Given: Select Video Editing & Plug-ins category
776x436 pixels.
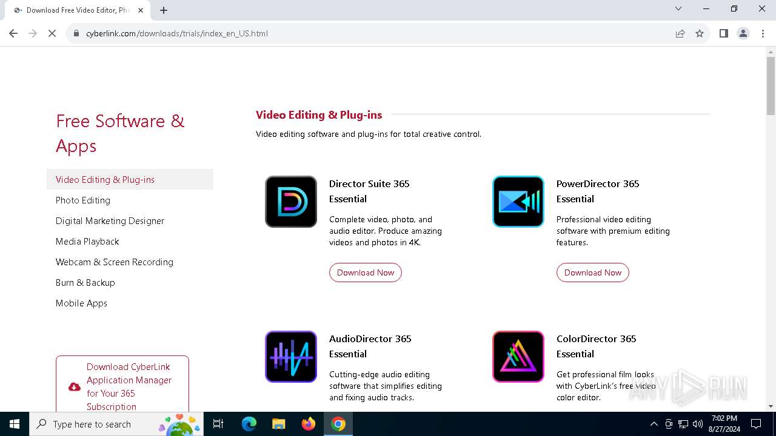Looking at the screenshot, I should point(130,179).
